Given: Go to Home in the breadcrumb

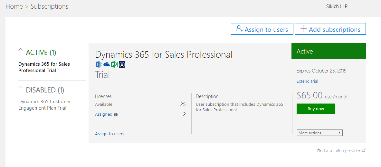Looking at the screenshot, I should pyautogui.click(x=14, y=6).
